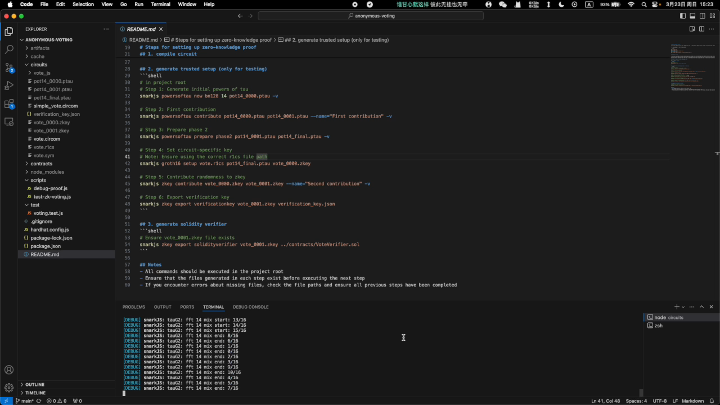The image size is (720, 405).
Task: Click the terminal scrollbar slider
Action: point(641,393)
